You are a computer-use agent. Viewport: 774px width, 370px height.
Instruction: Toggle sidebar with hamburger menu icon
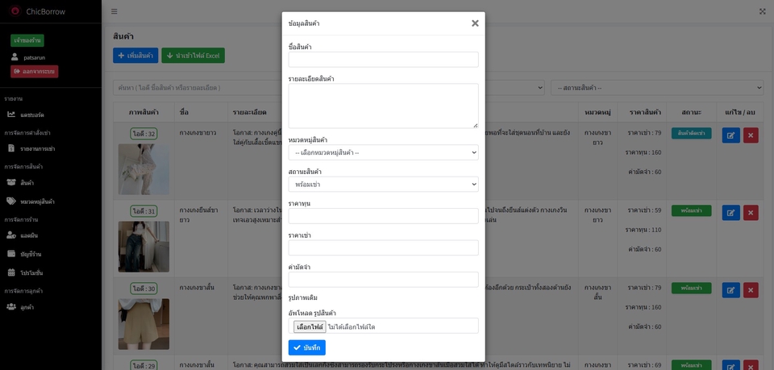114,11
